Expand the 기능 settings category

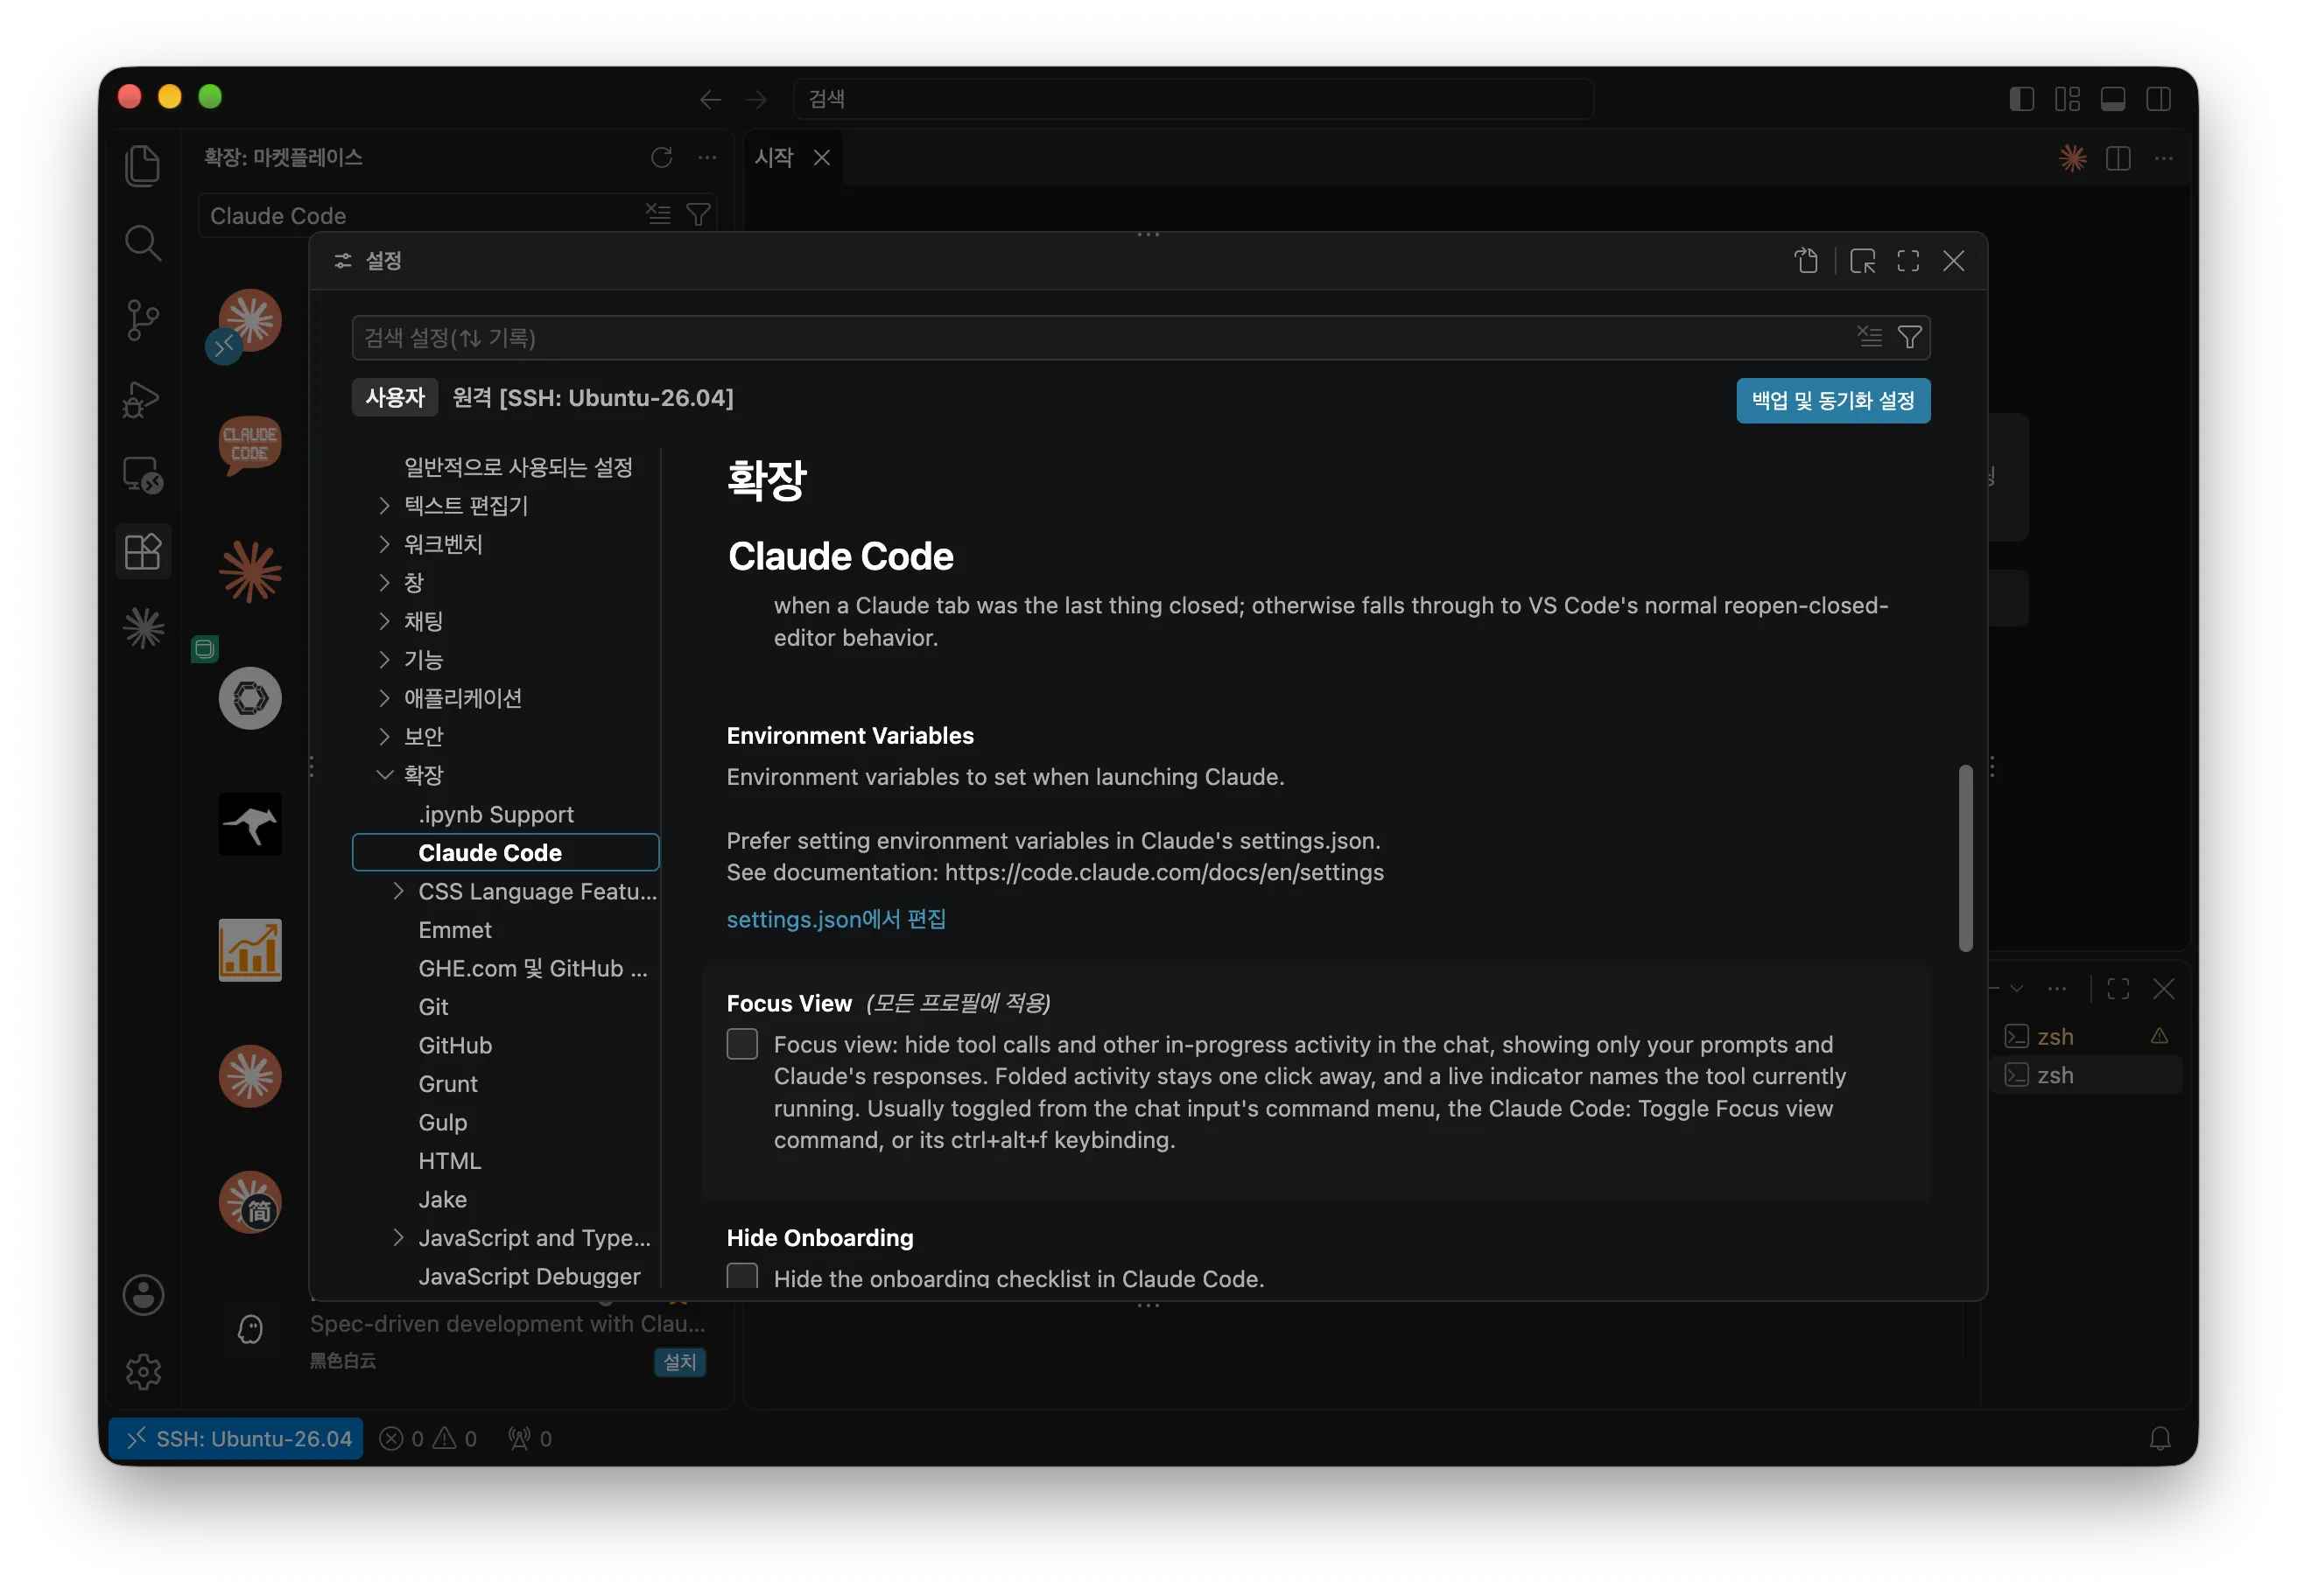tap(384, 659)
